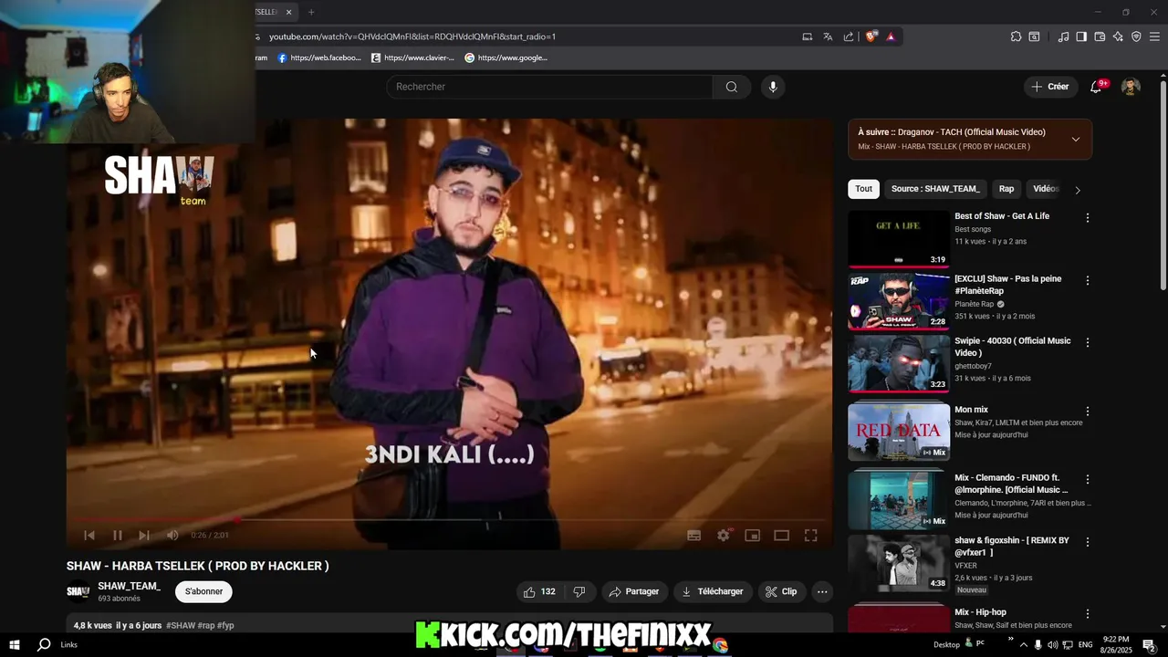1168x657 pixels.
Task: Enter fullscreen video mode
Action: coord(810,536)
